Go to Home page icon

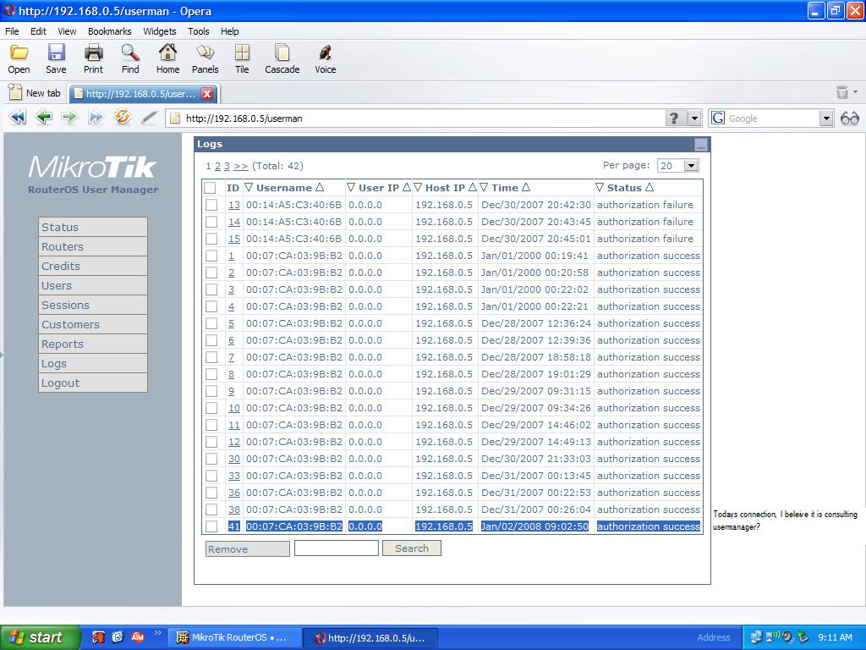[x=167, y=53]
